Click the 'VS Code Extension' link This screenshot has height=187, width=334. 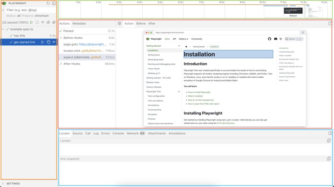(226, 123)
